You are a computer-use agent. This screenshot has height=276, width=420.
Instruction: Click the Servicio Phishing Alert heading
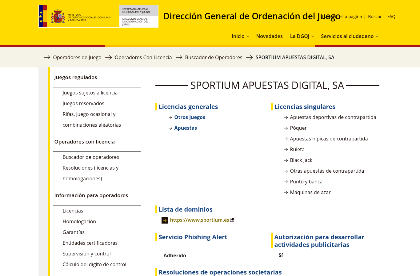click(x=193, y=237)
